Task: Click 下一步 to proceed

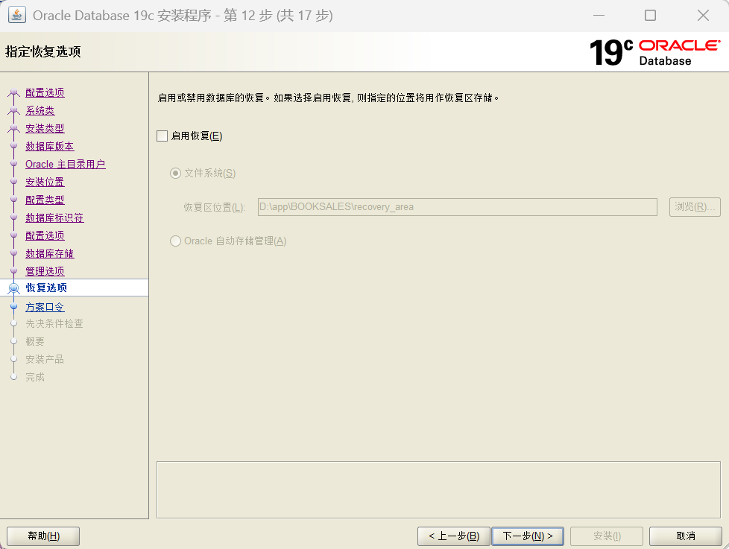Action: pyautogui.click(x=528, y=536)
